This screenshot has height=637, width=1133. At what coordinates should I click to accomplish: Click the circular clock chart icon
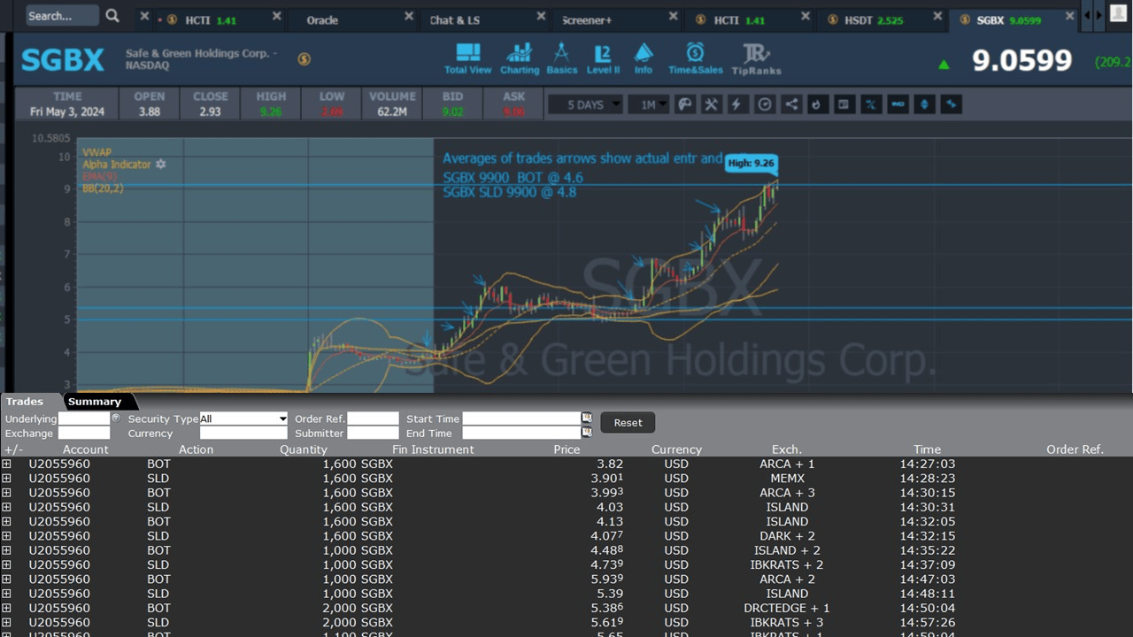point(765,104)
